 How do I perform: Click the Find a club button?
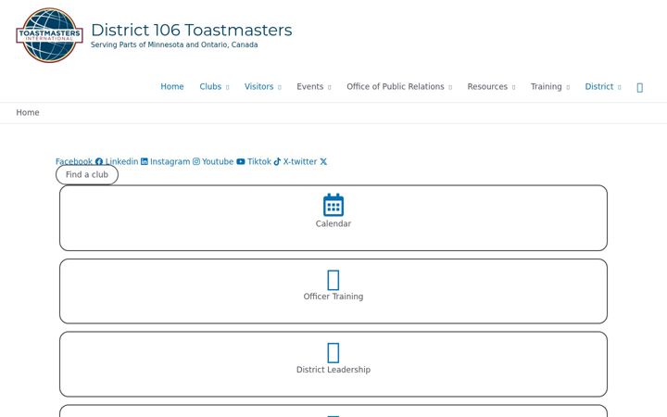tap(87, 175)
